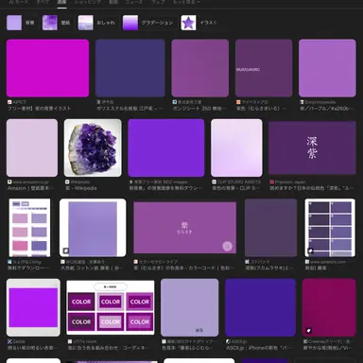Open the six COLOR boxes image
This screenshot has width=363, height=363.
coord(111,307)
